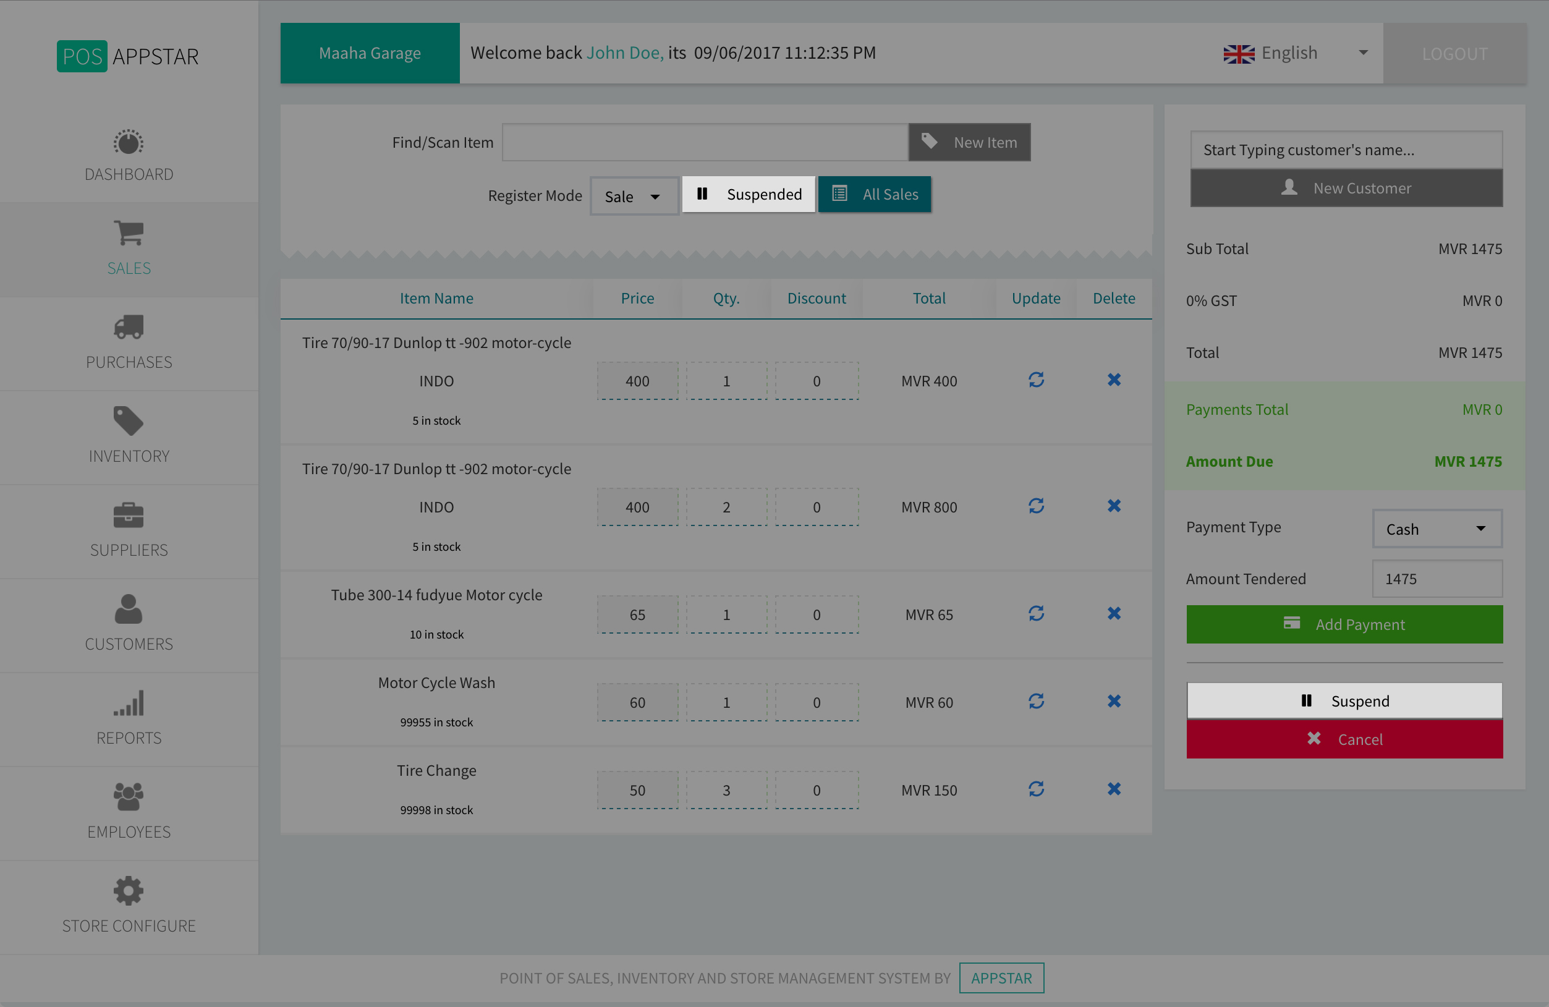The image size is (1549, 1007).
Task: Navigate to Customers section
Action: pyautogui.click(x=128, y=623)
